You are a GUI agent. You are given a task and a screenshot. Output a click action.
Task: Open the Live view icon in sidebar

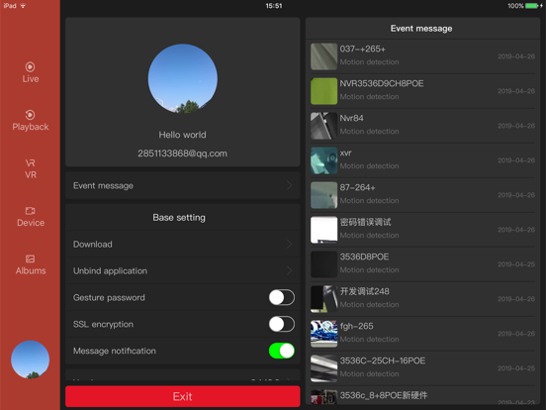point(31,66)
